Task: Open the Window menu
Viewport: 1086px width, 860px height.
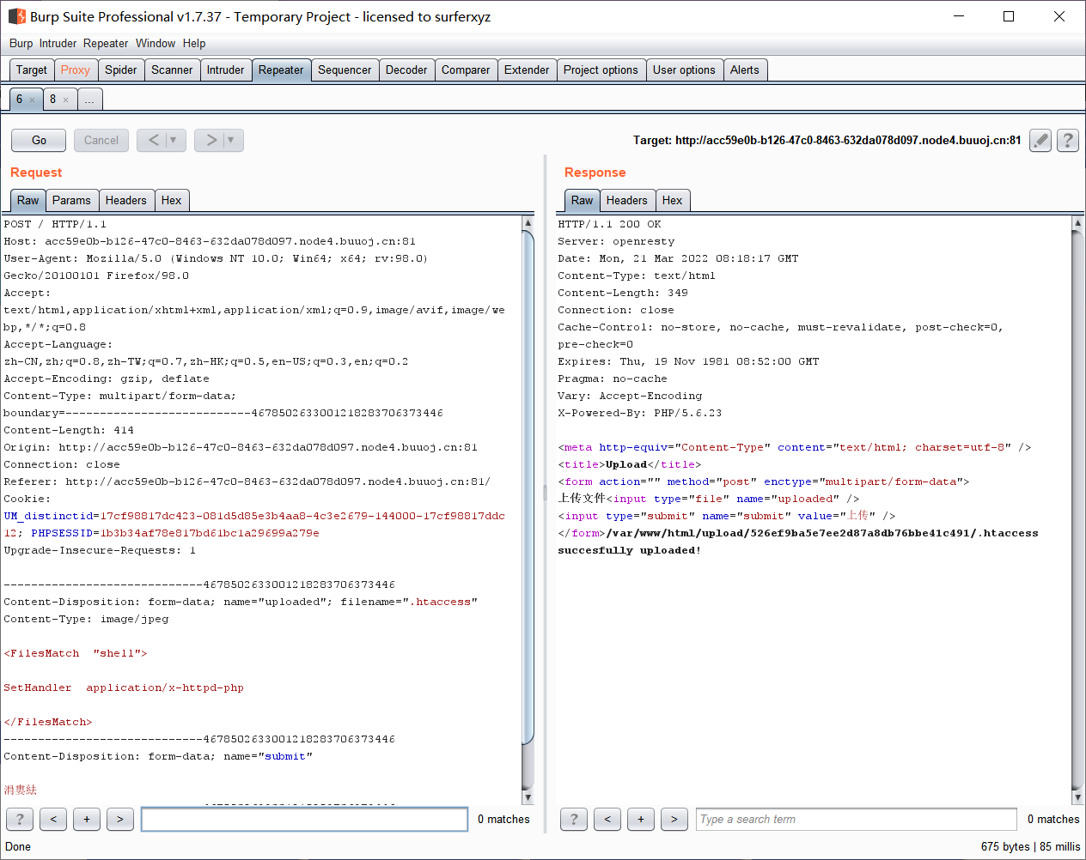Action: pos(156,43)
